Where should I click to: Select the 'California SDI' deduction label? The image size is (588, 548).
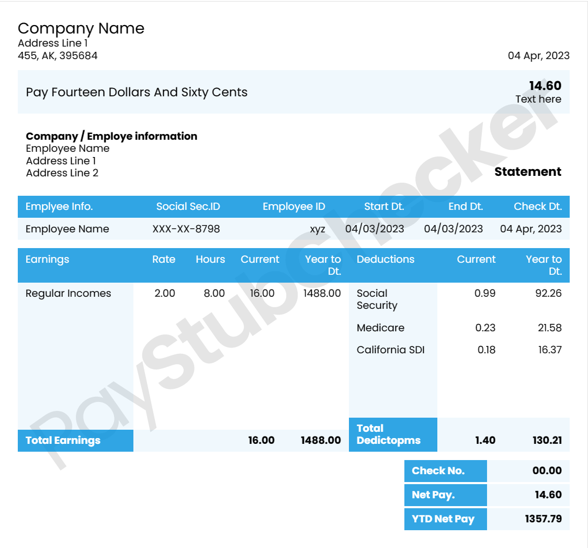pyautogui.click(x=390, y=350)
